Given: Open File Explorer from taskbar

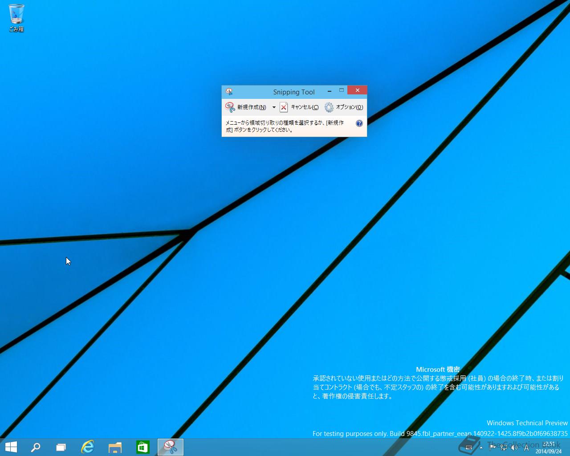Looking at the screenshot, I should coord(115,447).
